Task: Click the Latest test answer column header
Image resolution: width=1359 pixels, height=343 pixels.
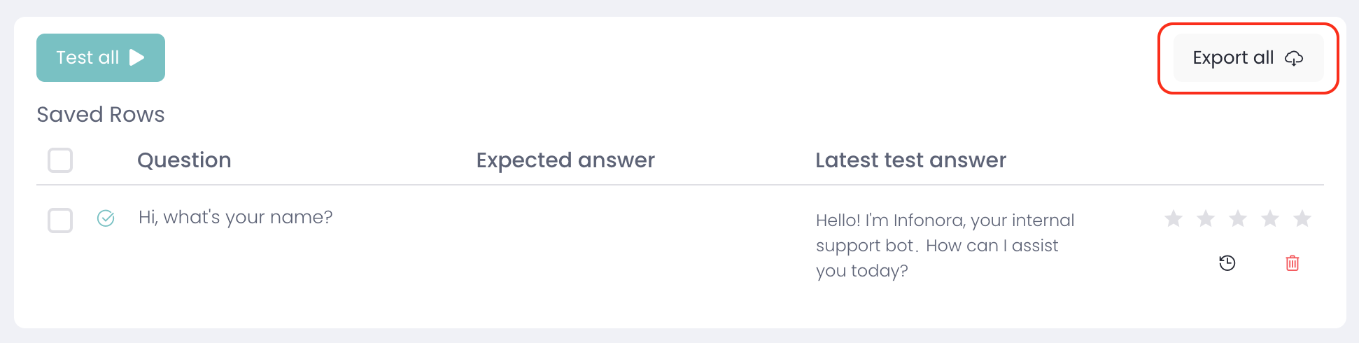Action: point(910,160)
